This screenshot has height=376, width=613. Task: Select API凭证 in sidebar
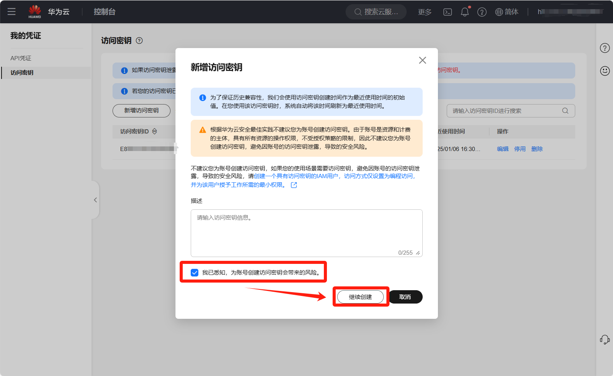[x=21, y=58]
